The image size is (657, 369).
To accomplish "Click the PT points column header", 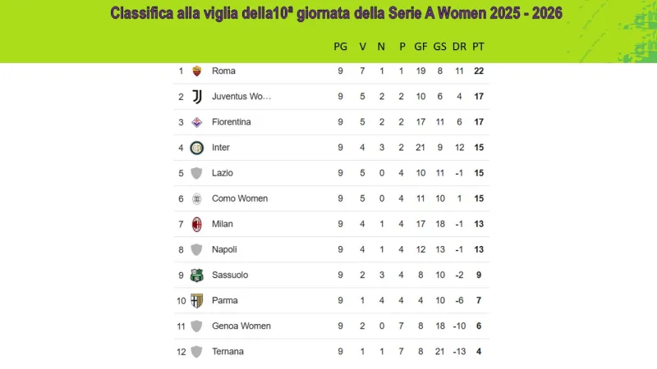I will (479, 47).
